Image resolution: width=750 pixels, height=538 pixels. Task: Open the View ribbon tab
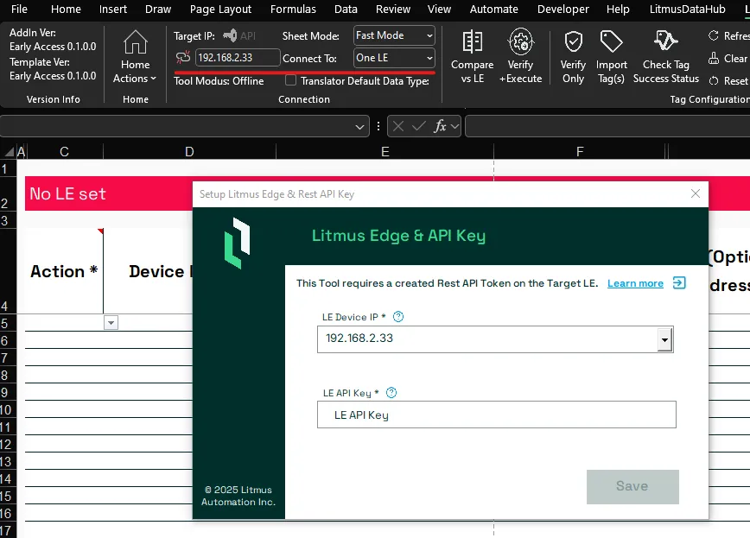(x=439, y=9)
